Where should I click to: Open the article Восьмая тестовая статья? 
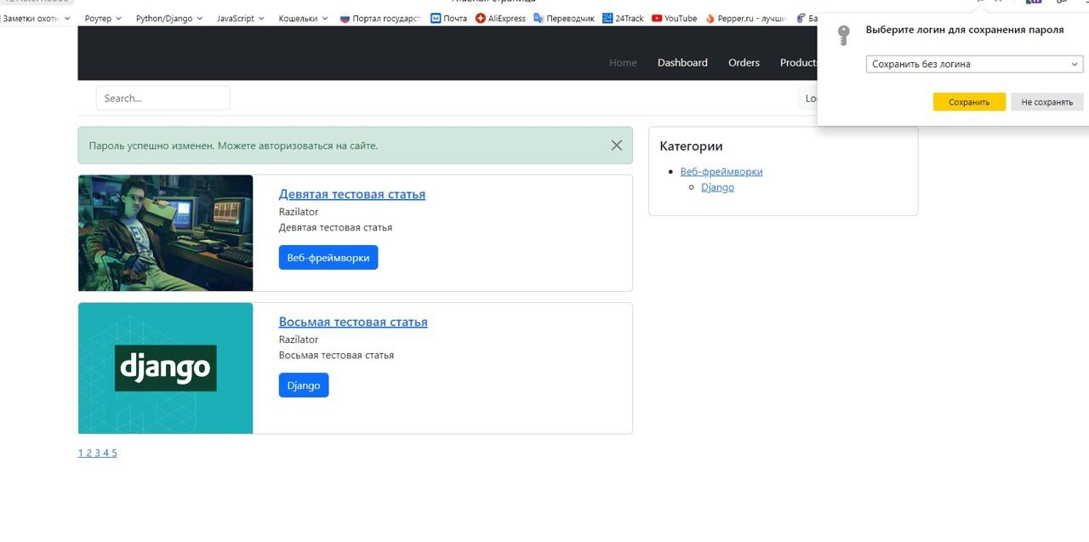[353, 322]
